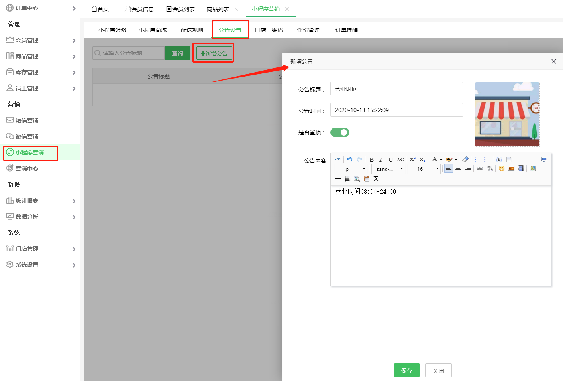Switch editor to HTML source view

coord(338,159)
